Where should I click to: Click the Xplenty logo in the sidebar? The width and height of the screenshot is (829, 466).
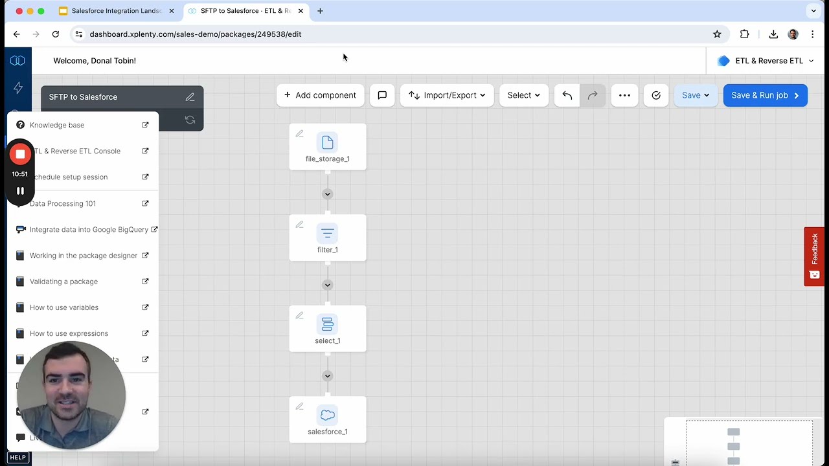tap(17, 60)
